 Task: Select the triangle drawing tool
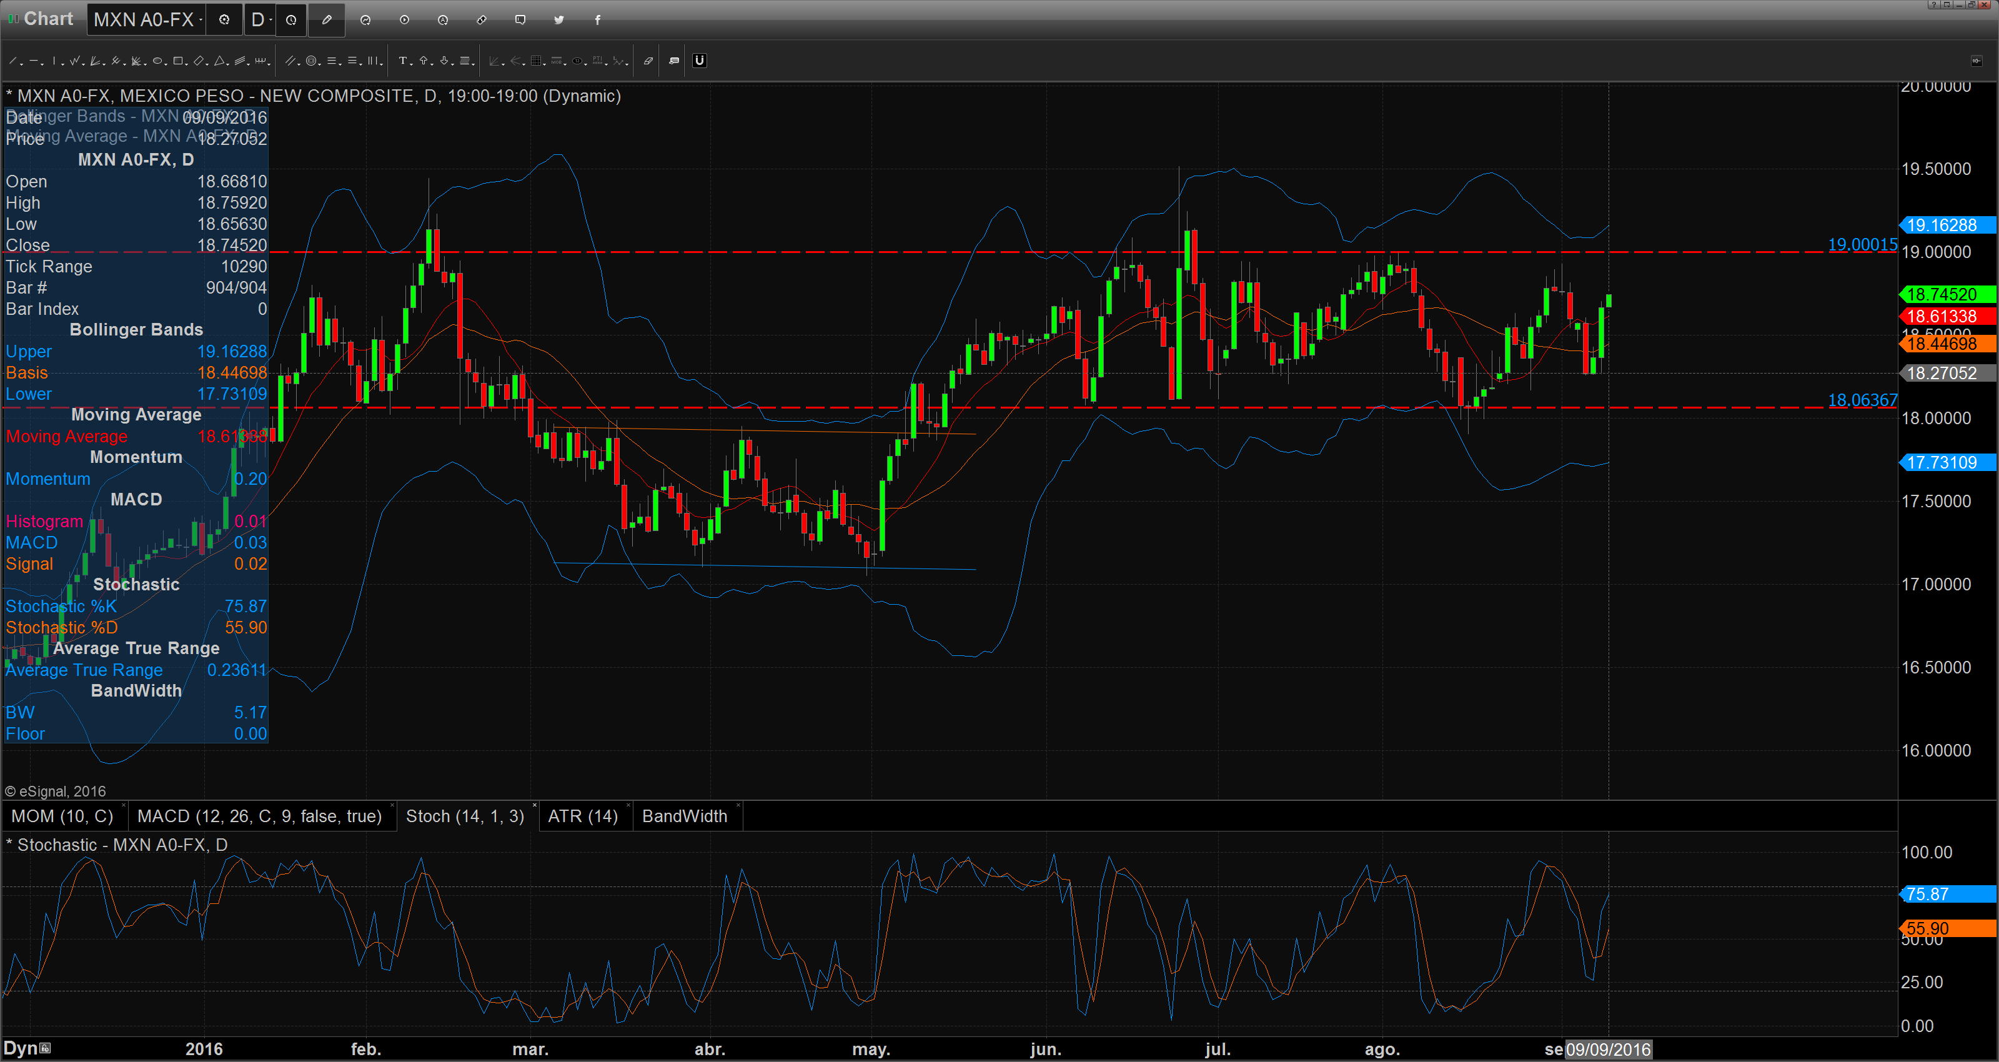220,61
